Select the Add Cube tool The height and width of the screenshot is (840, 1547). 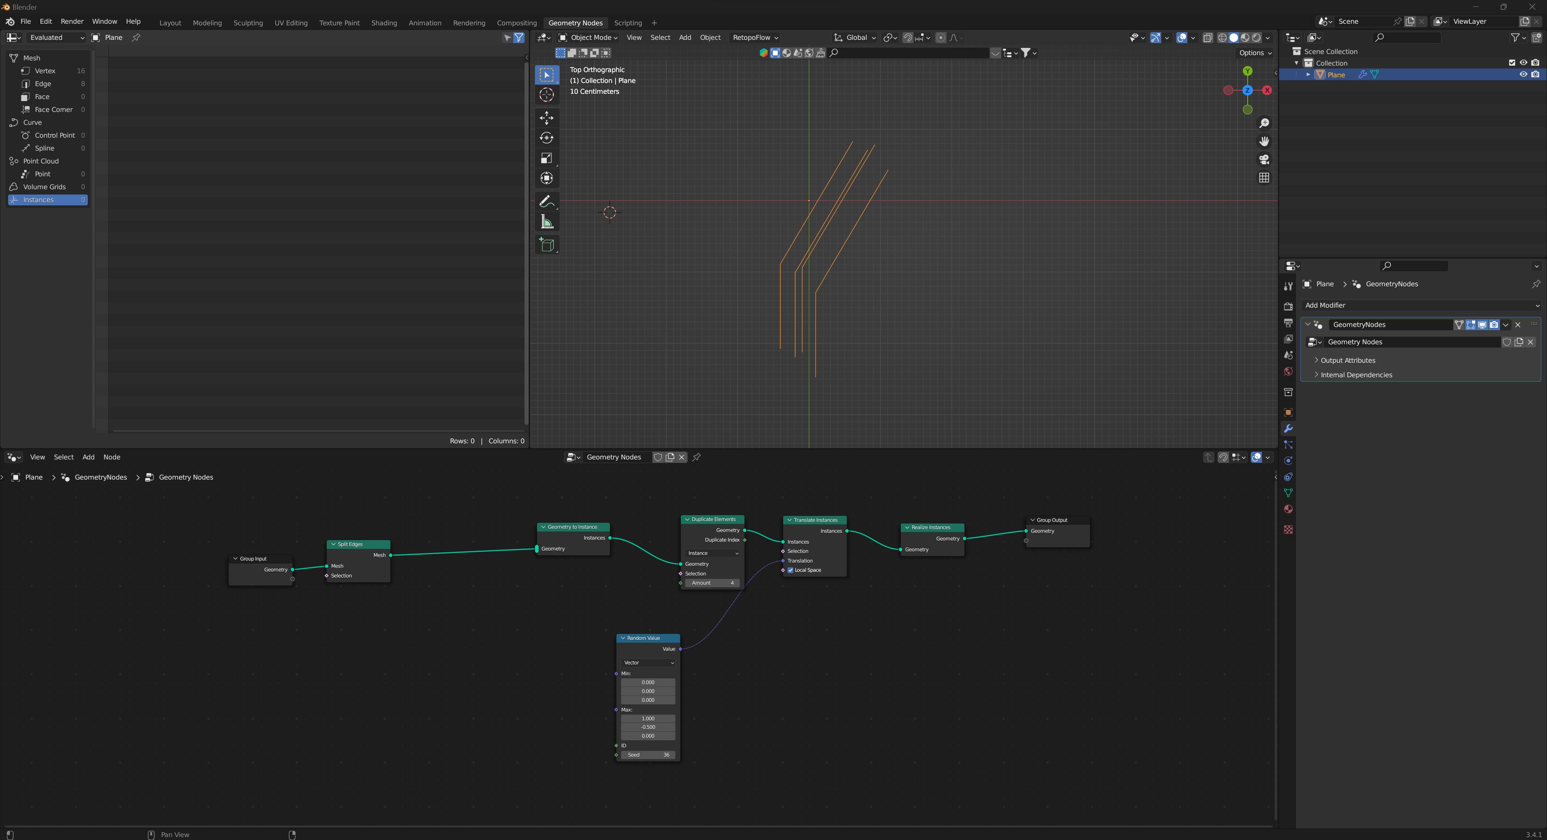point(547,244)
